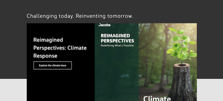Click the light gray area right of photo
The height and width of the screenshot is (101, 223).
click(210, 90)
